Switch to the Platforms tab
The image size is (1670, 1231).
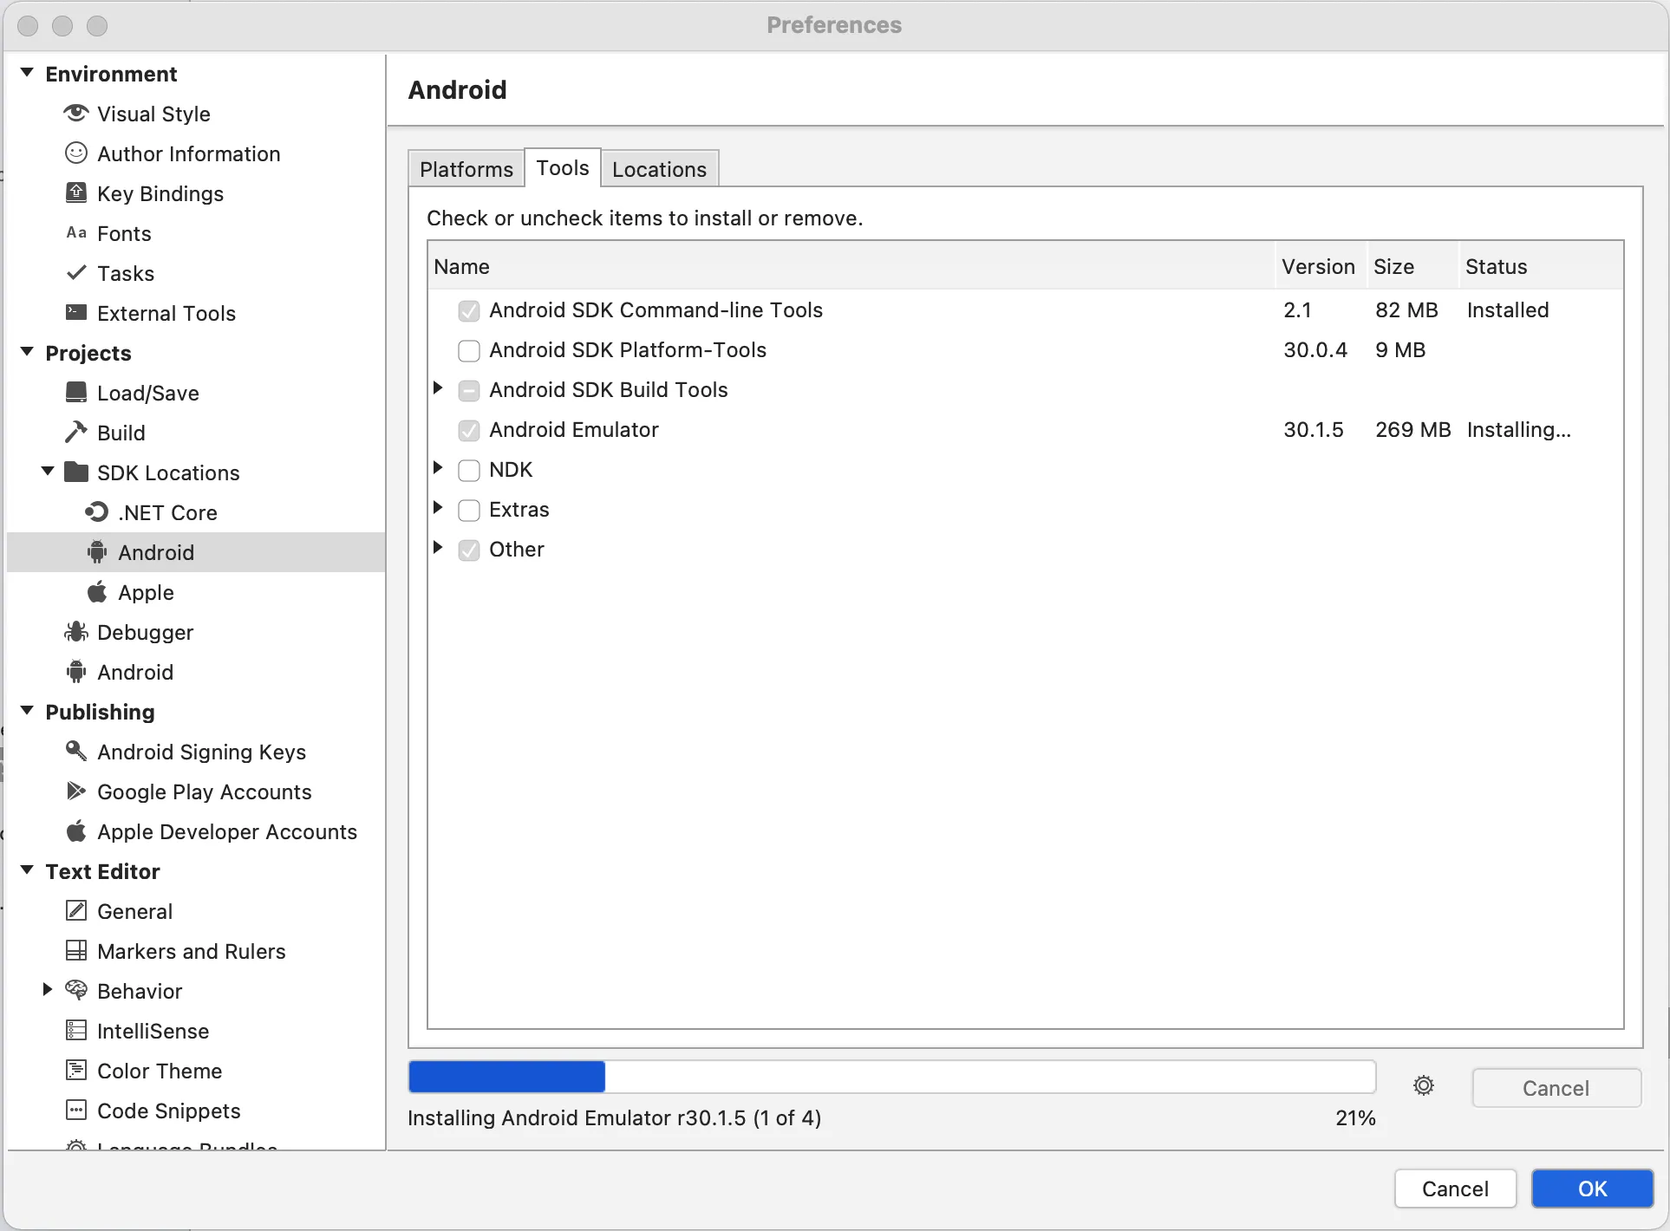tap(468, 168)
